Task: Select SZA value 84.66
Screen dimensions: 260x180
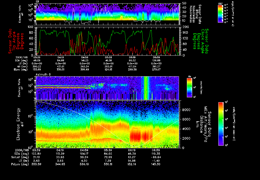Action: [x=60, y=61]
